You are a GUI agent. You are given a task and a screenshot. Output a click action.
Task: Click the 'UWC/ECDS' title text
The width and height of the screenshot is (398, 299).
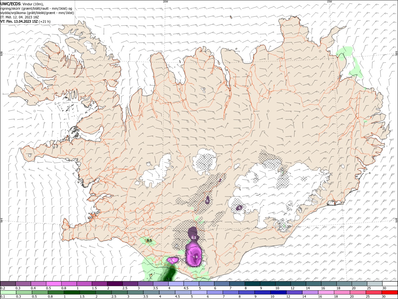[11, 3]
